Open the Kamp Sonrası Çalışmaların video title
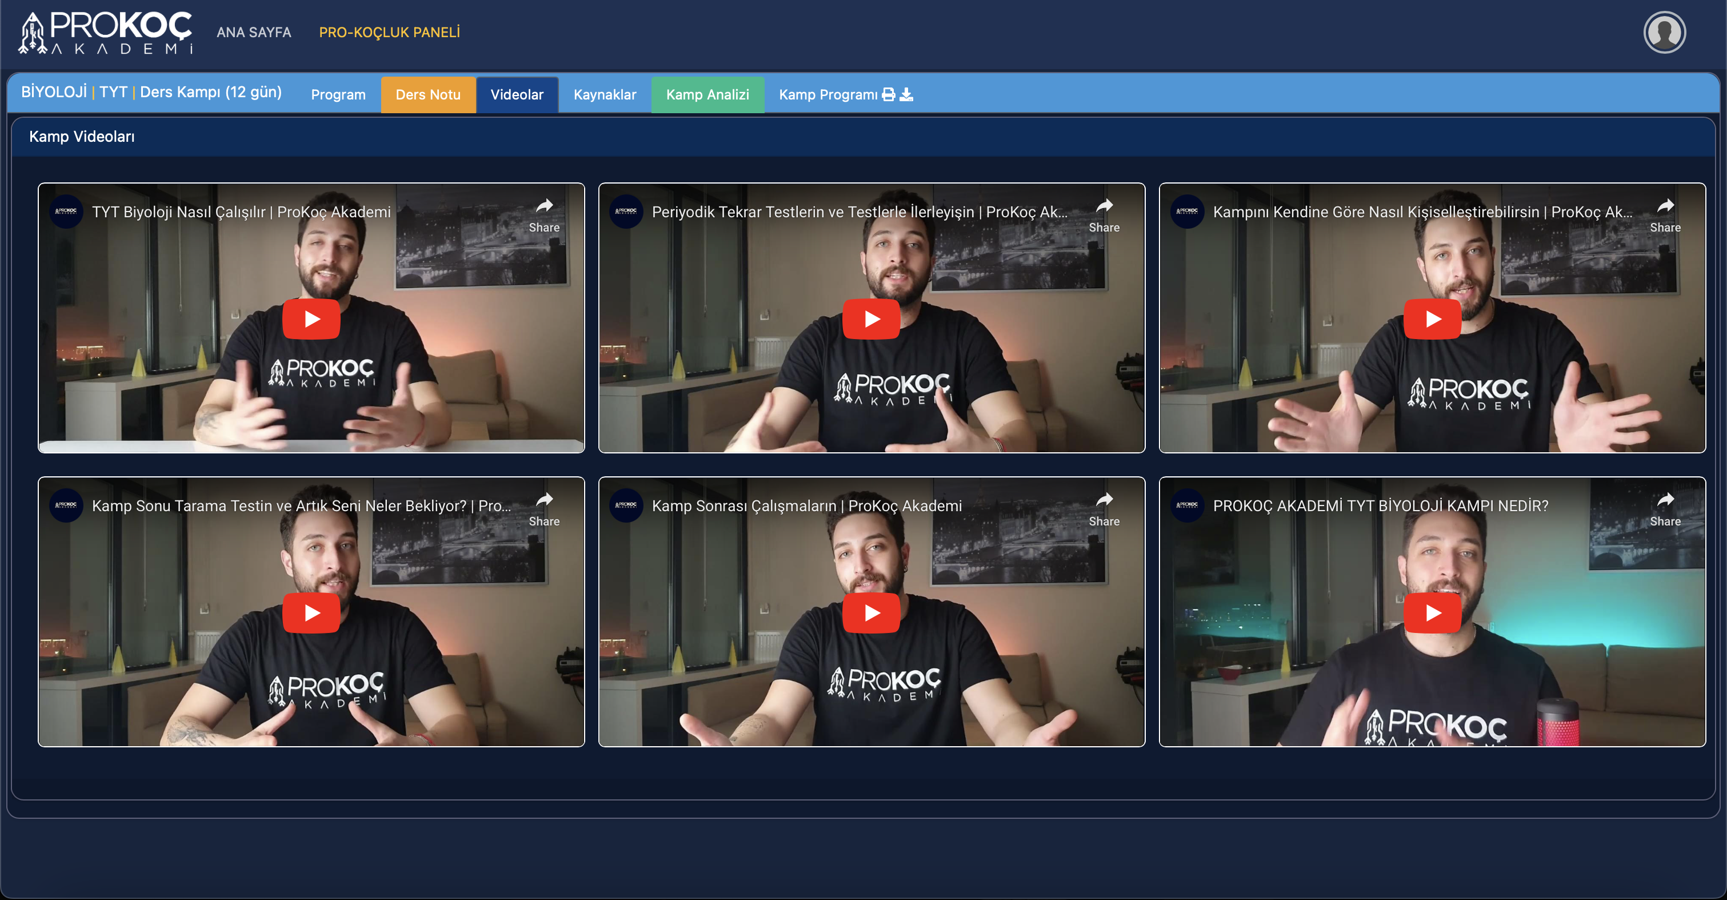Viewport: 1727px width, 900px height. coord(806,505)
